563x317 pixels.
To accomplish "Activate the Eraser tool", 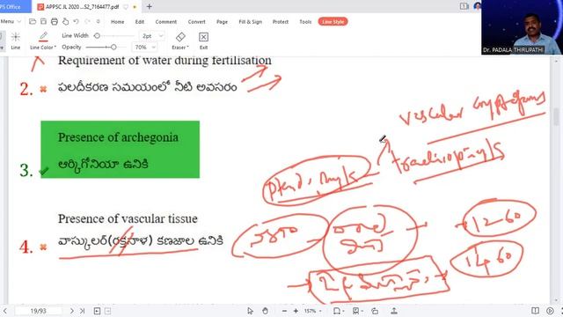I will (180, 37).
